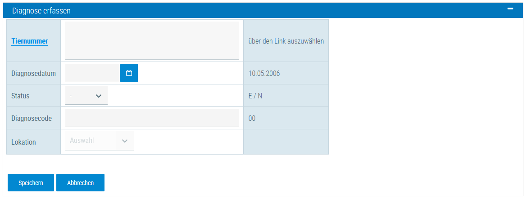
Task: Open the Status dropdown
Action: [x=86, y=96]
